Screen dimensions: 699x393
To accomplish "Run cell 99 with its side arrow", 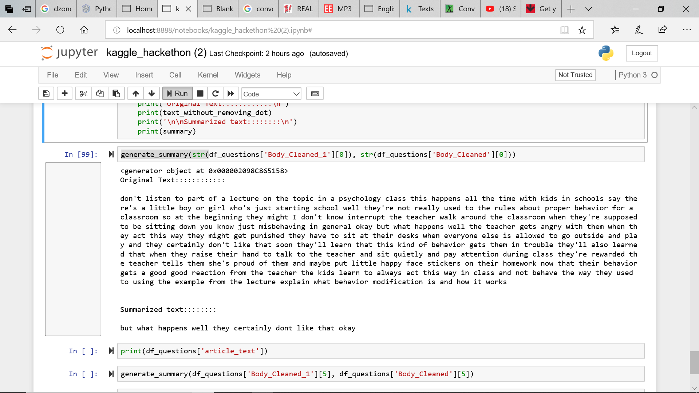I will point(111,154).
